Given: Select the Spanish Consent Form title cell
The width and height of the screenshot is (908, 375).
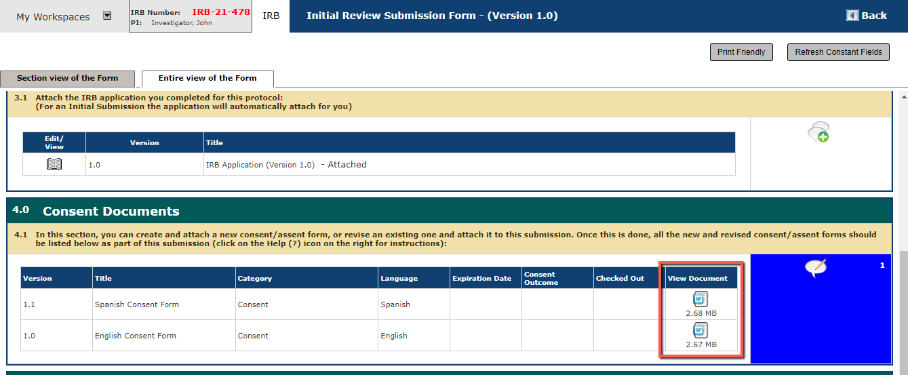Looking at the screenshot, I should point(164,304).
